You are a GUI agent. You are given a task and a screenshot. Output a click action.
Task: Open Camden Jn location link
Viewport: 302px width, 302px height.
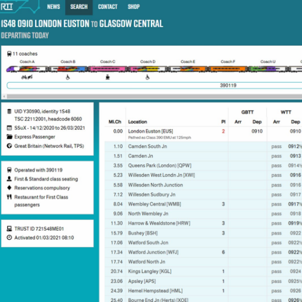[141, 156]
